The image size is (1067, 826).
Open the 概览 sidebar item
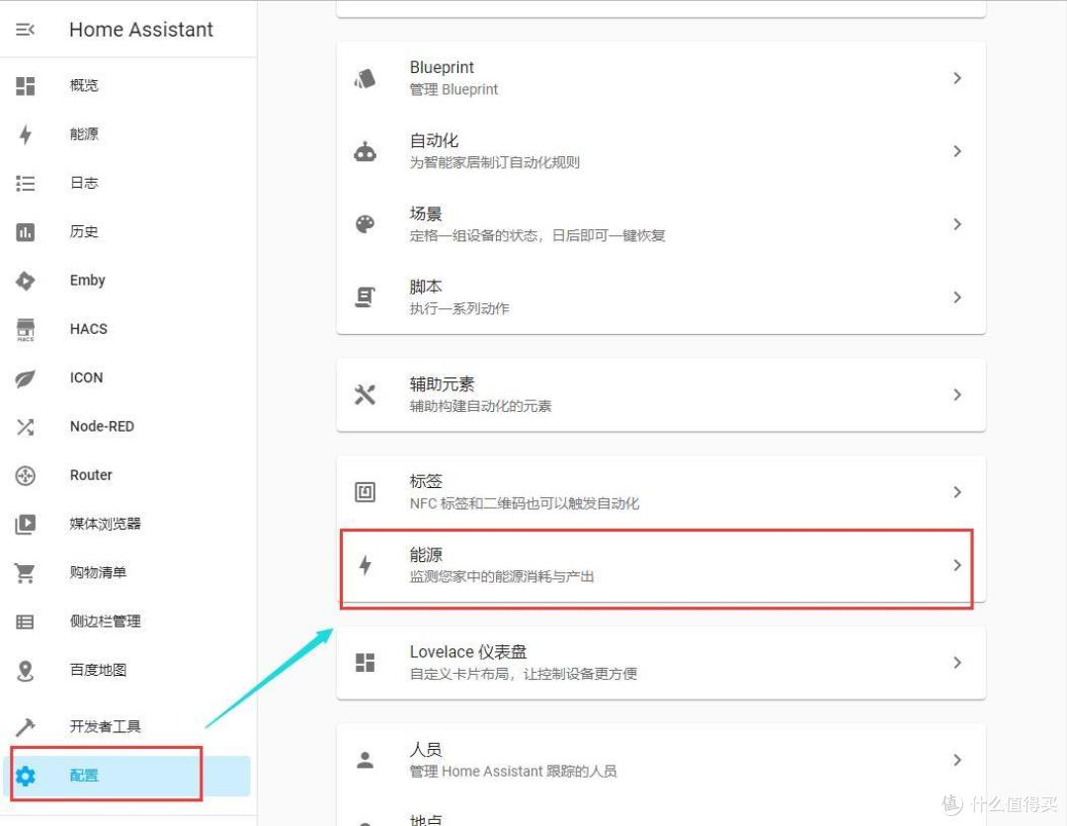[x=127, y=86]
